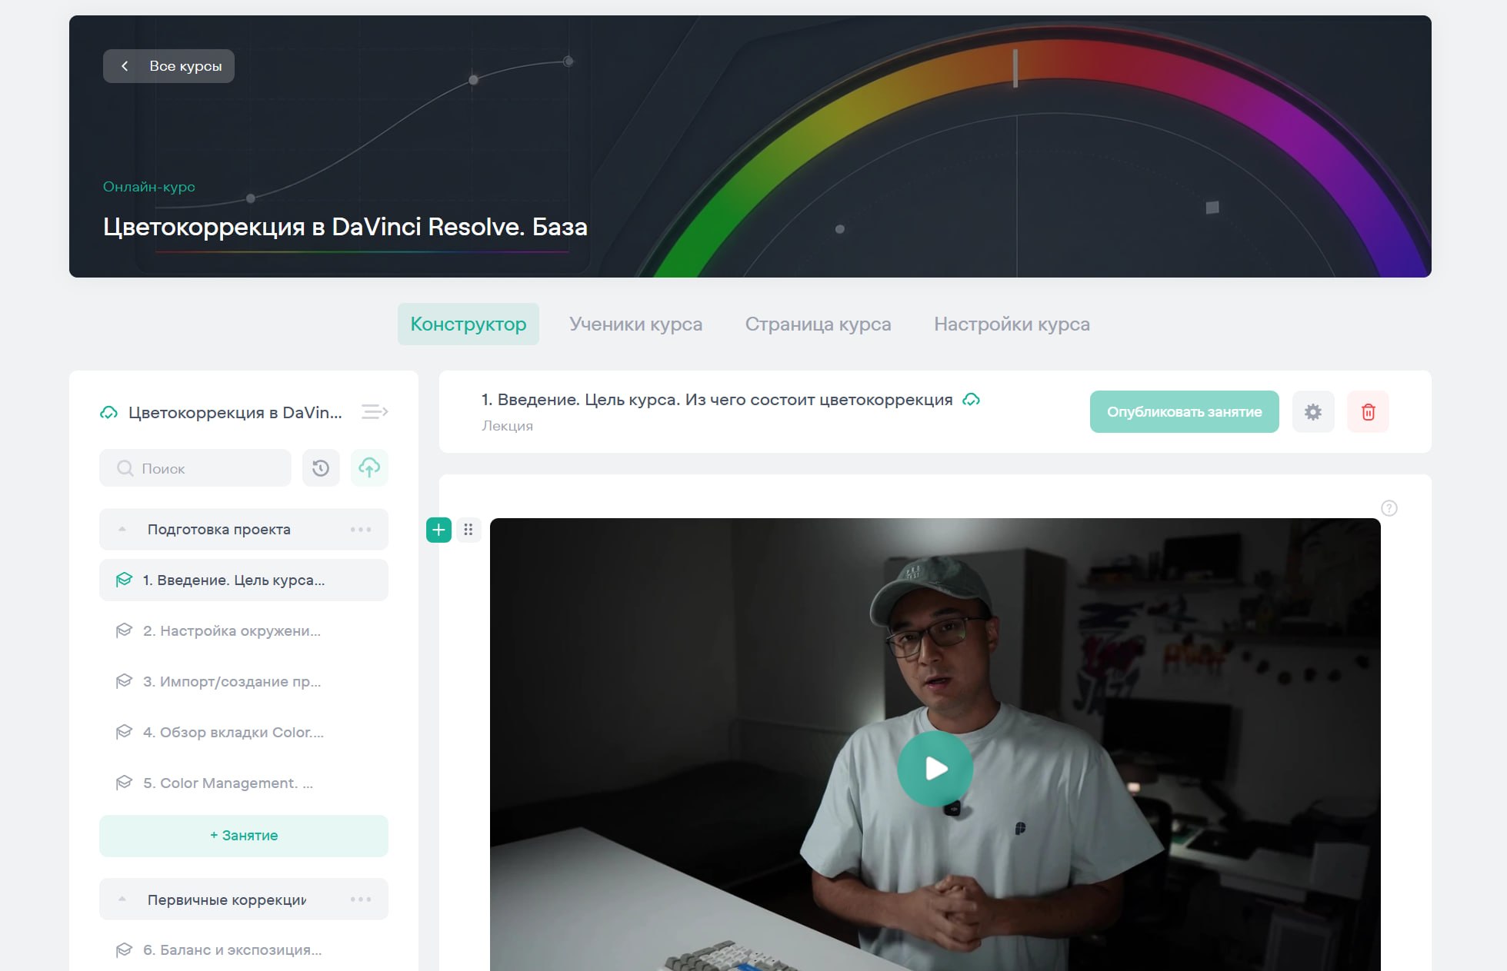
Task: Click the Поиск search field
Action: [x=195, y=468]
